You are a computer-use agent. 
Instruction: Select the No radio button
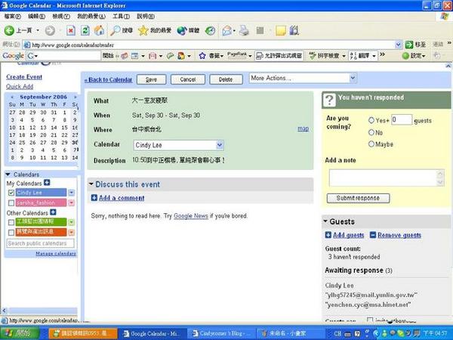(371, 132)
